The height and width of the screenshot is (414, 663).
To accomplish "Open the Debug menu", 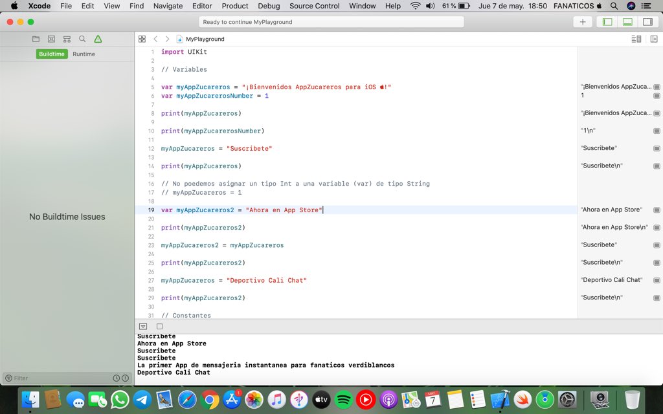I will (x=269, y=6).
